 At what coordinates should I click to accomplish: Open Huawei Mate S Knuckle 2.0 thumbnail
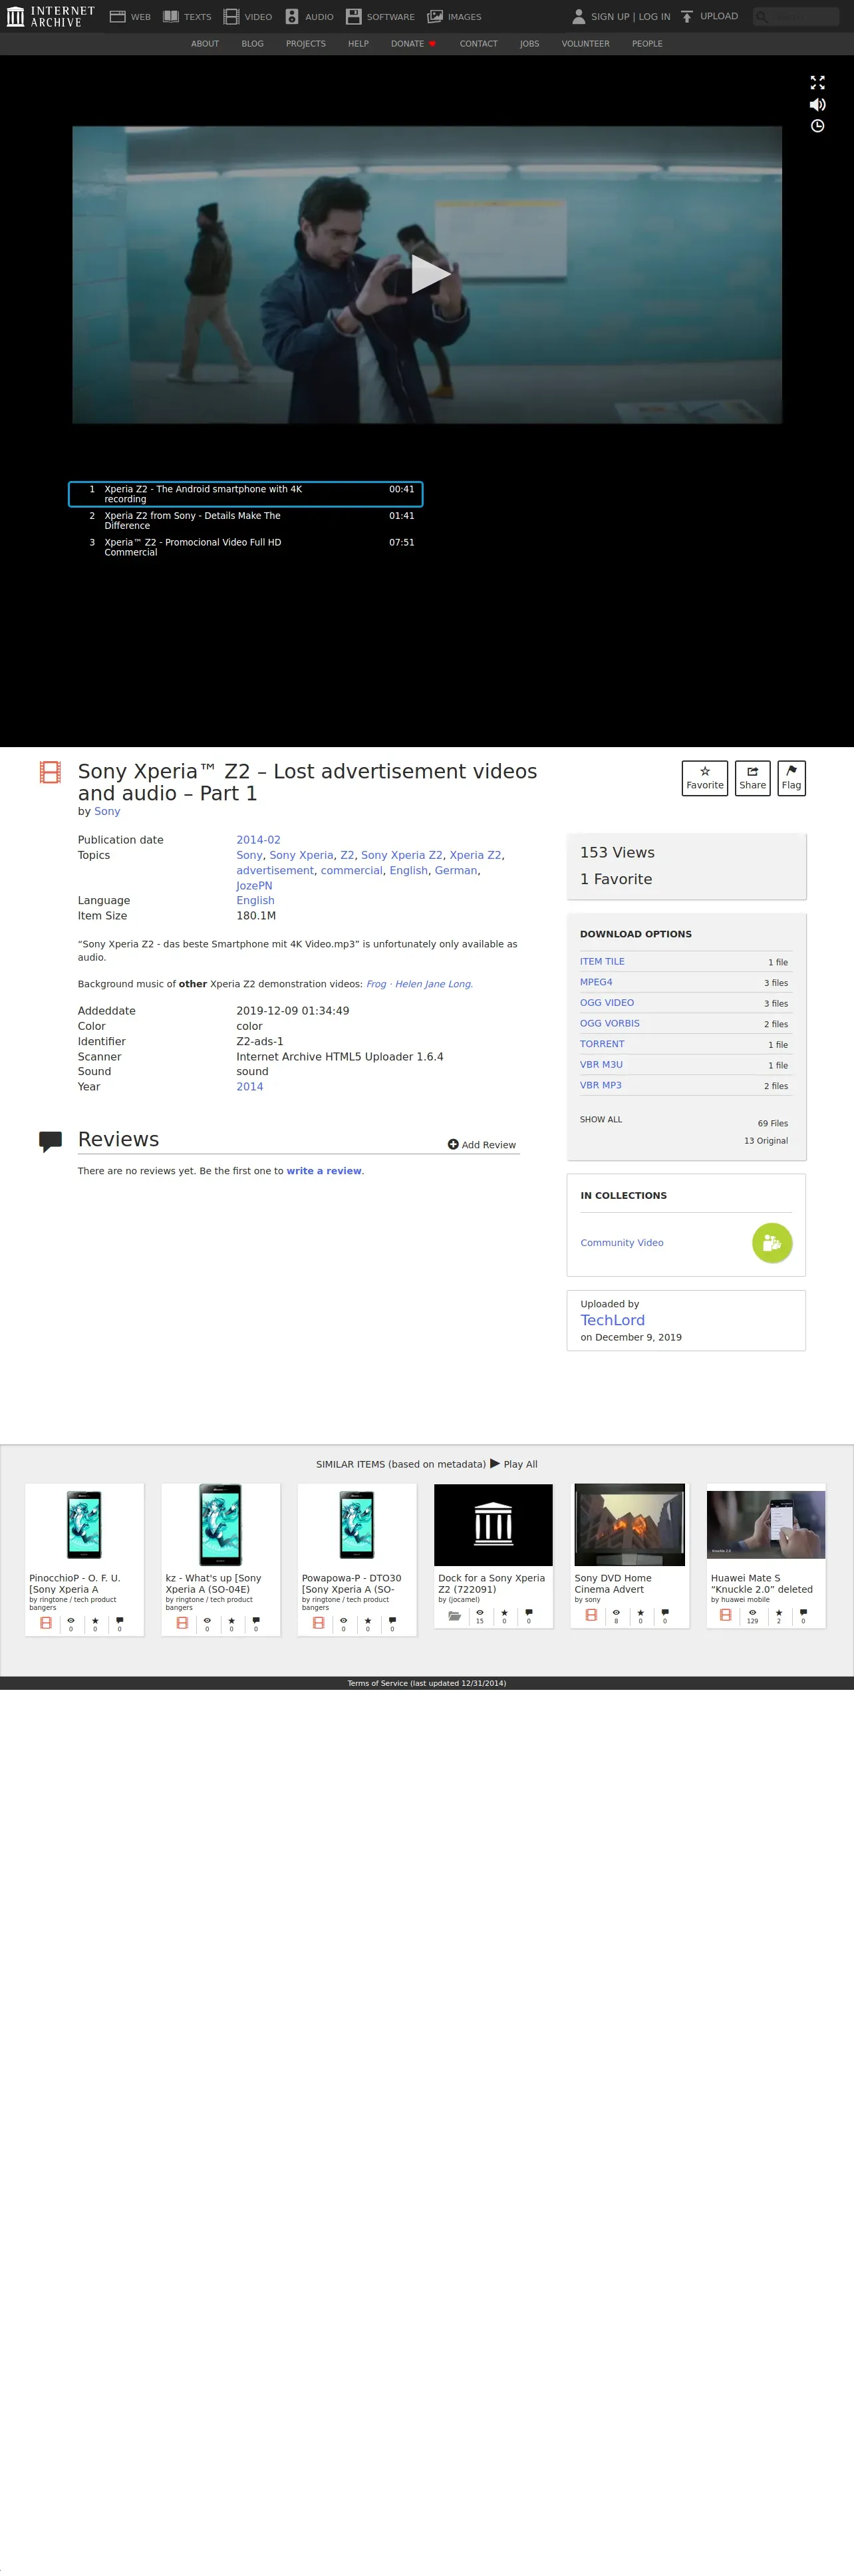[x=766, y=1525]
